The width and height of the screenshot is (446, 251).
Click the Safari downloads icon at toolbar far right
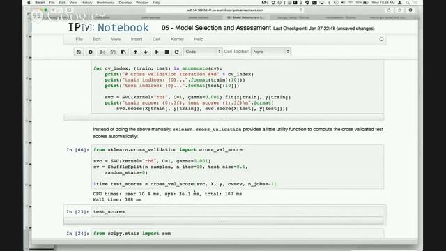(x=410, y=10)
